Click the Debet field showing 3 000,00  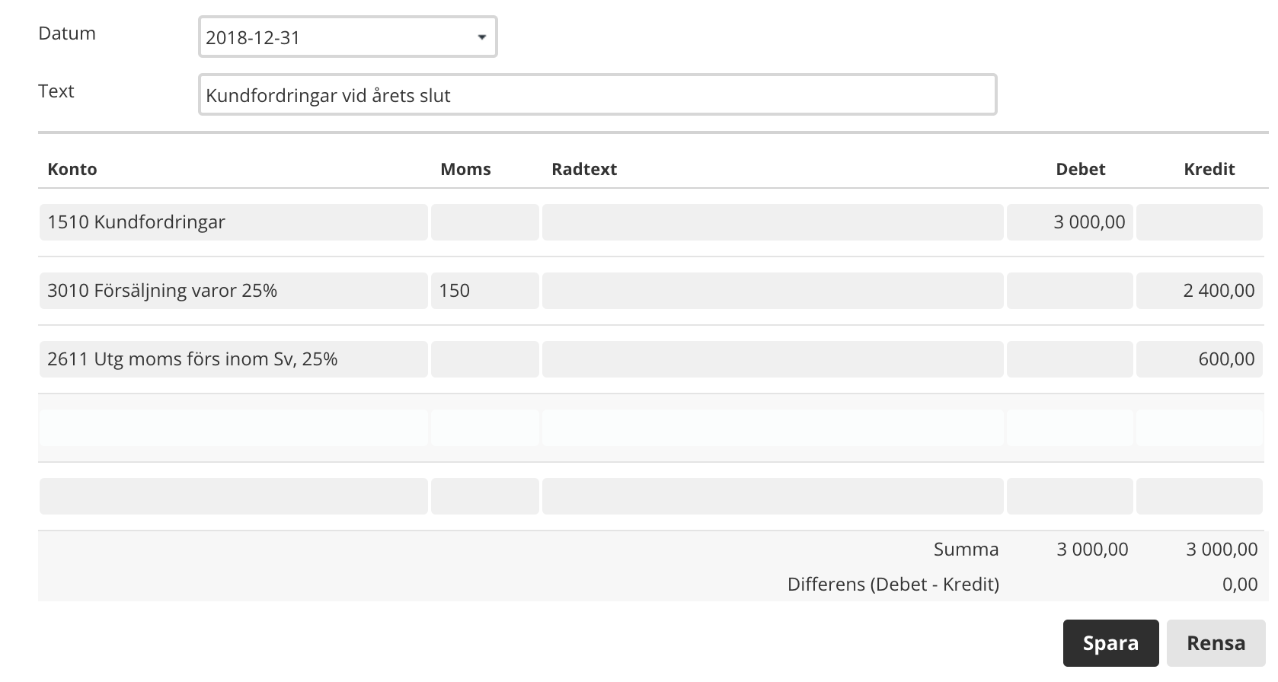1069,222
